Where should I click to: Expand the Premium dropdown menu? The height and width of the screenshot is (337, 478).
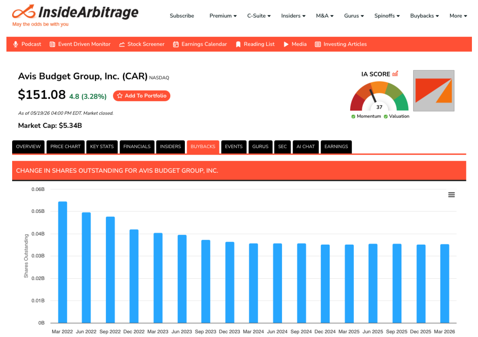[223, 16]
